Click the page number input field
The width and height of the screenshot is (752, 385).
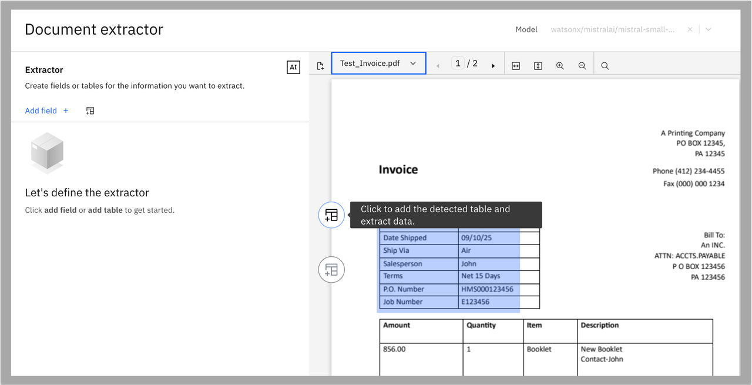tap(458, 63)
